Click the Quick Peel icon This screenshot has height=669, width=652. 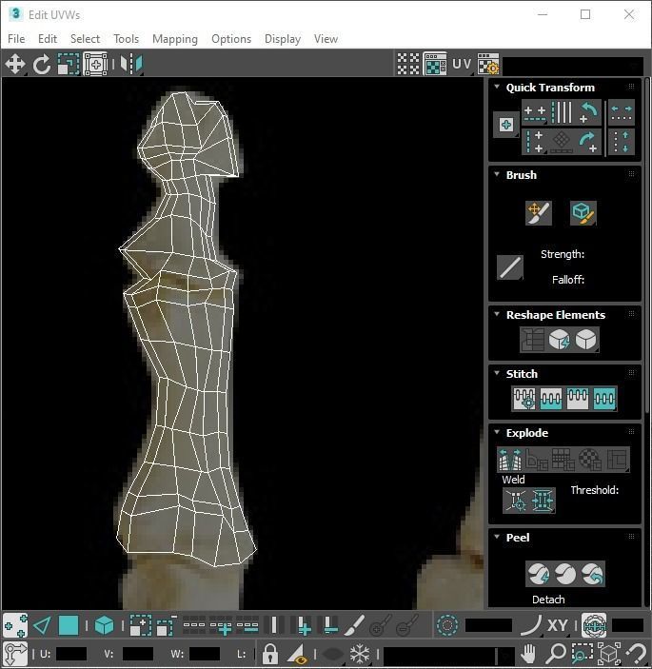tap(539, 574)
